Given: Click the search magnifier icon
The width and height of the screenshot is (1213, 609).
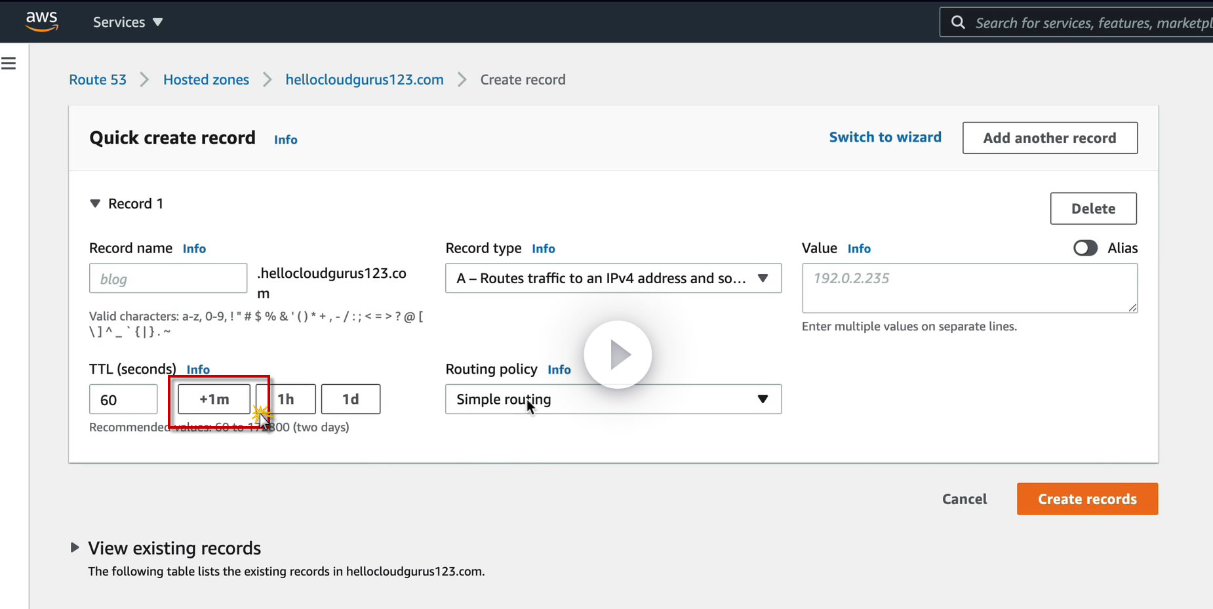Looking at the screenshot, I should pyautogui.click(x=958, y=22).
